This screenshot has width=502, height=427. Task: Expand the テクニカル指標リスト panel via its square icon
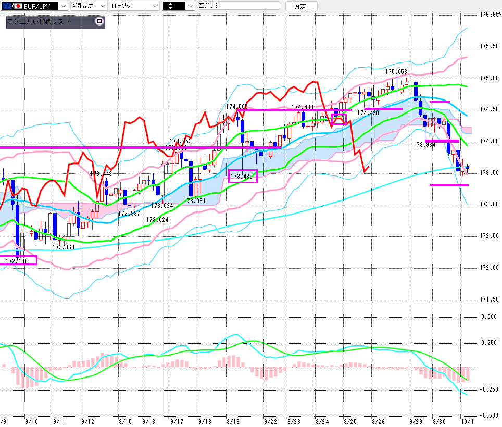coord(99,22)
